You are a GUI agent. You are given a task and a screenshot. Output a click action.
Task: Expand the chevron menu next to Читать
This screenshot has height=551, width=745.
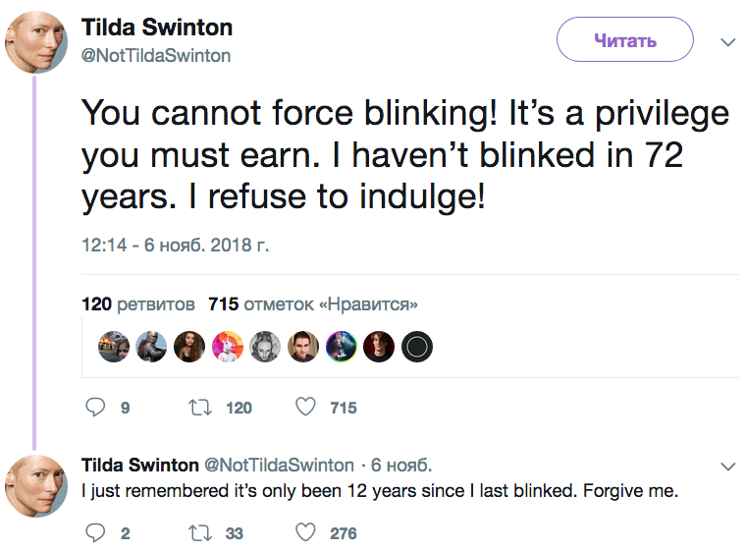pyautogui.click(x=728, y=42)
